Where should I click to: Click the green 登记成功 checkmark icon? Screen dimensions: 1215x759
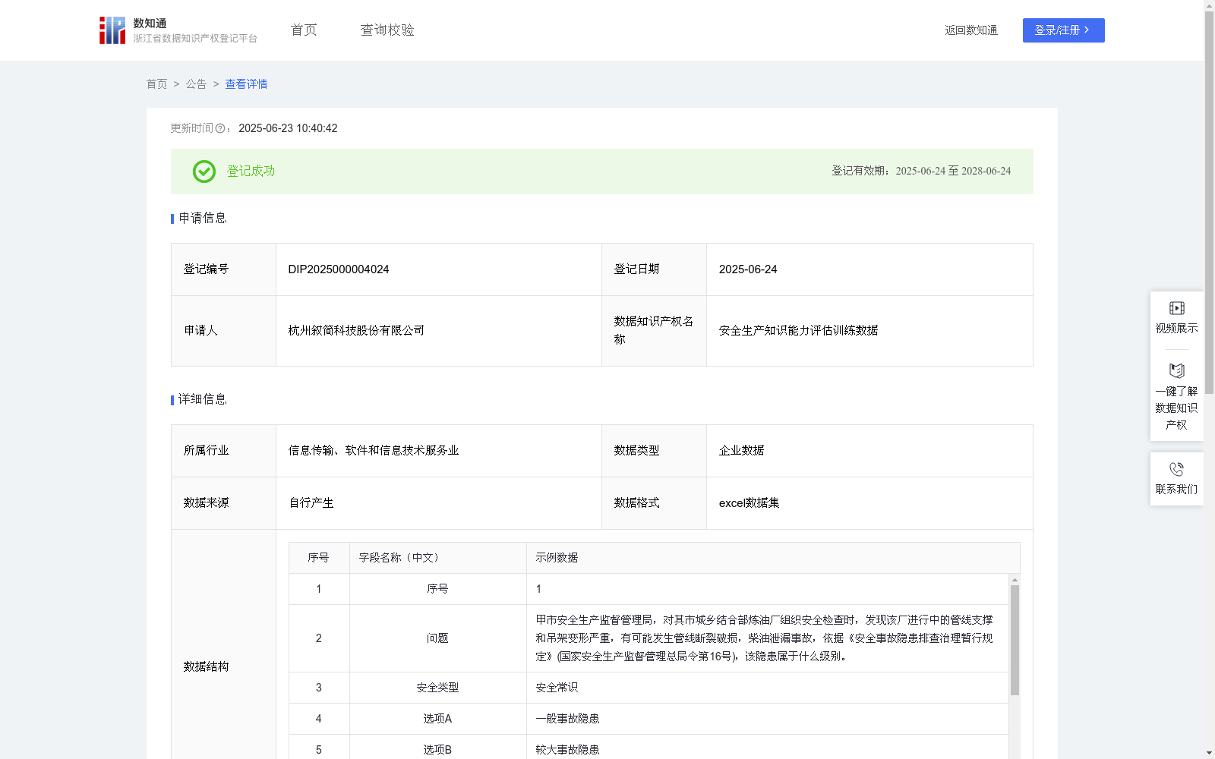click(204, 172)
